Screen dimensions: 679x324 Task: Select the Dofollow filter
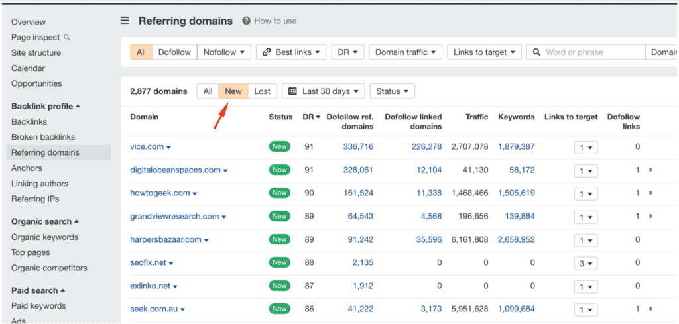[x=174, y=52]
